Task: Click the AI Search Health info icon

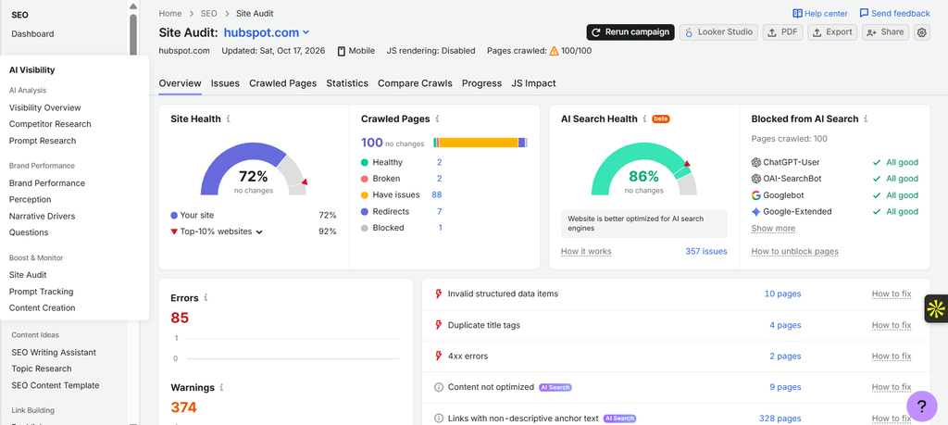Action: coord(645,119)
